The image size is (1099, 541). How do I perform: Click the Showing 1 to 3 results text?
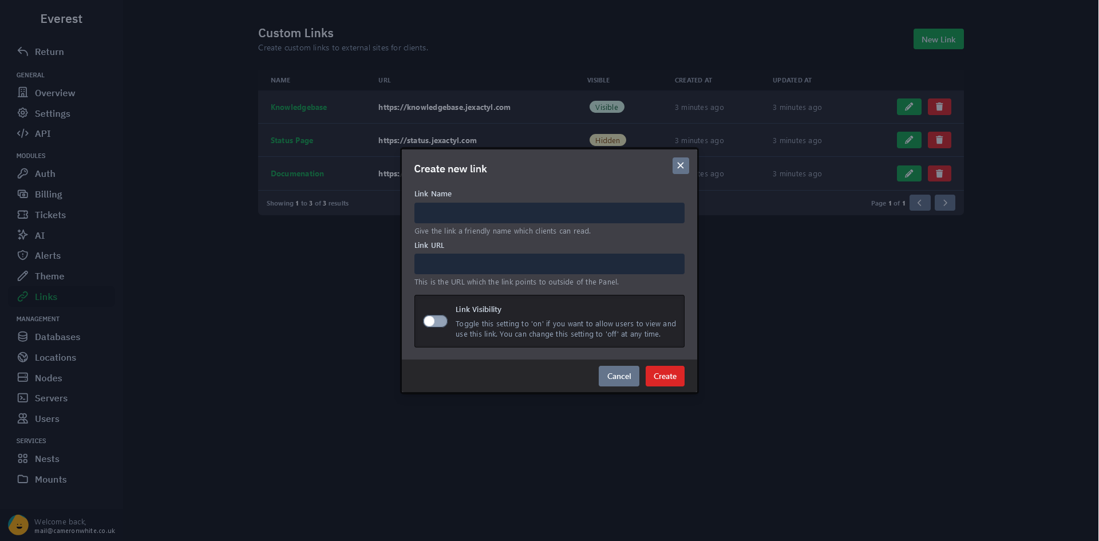click(307, 203)
